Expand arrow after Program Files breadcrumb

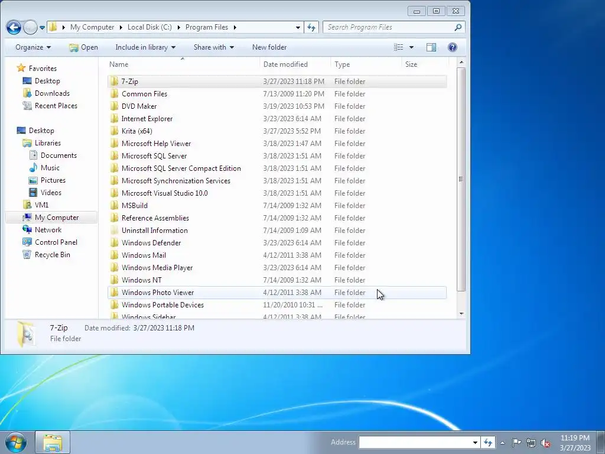click(235, 27)
